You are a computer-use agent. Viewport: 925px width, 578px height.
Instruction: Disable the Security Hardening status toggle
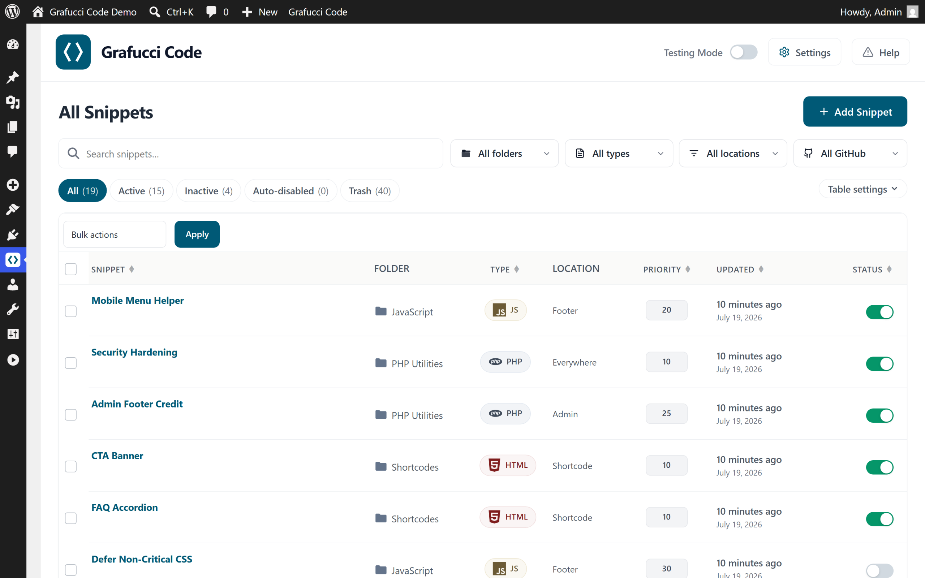click(x=879, y=363)
